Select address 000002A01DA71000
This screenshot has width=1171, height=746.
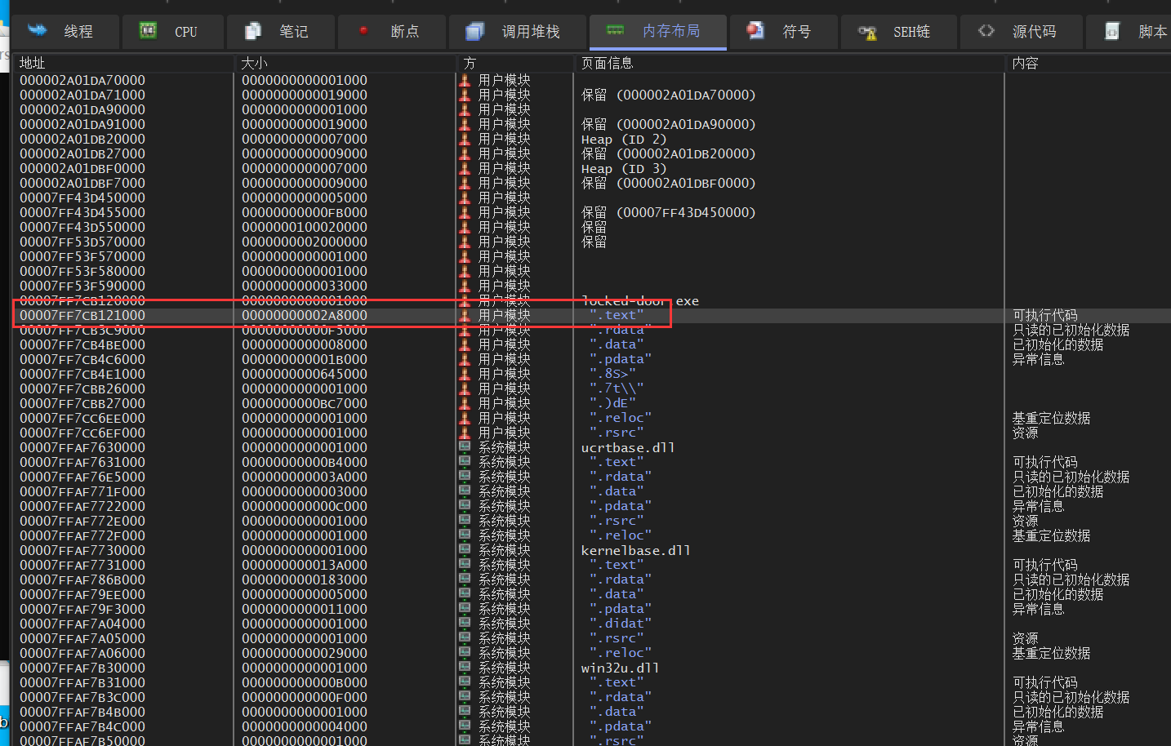tap(82, 95)
